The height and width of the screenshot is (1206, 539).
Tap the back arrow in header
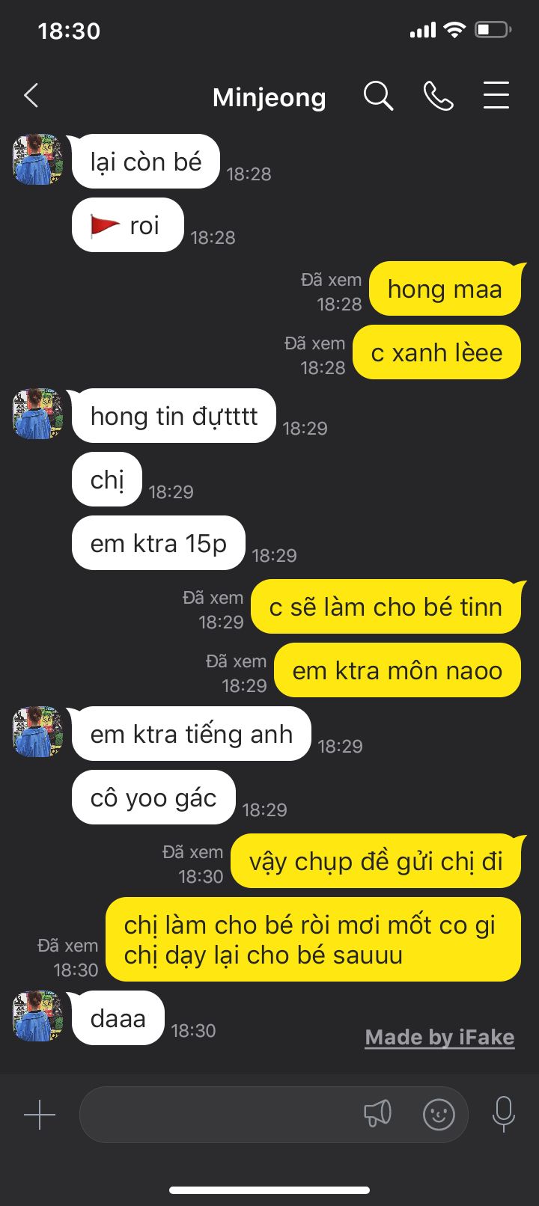pos(31,96)
